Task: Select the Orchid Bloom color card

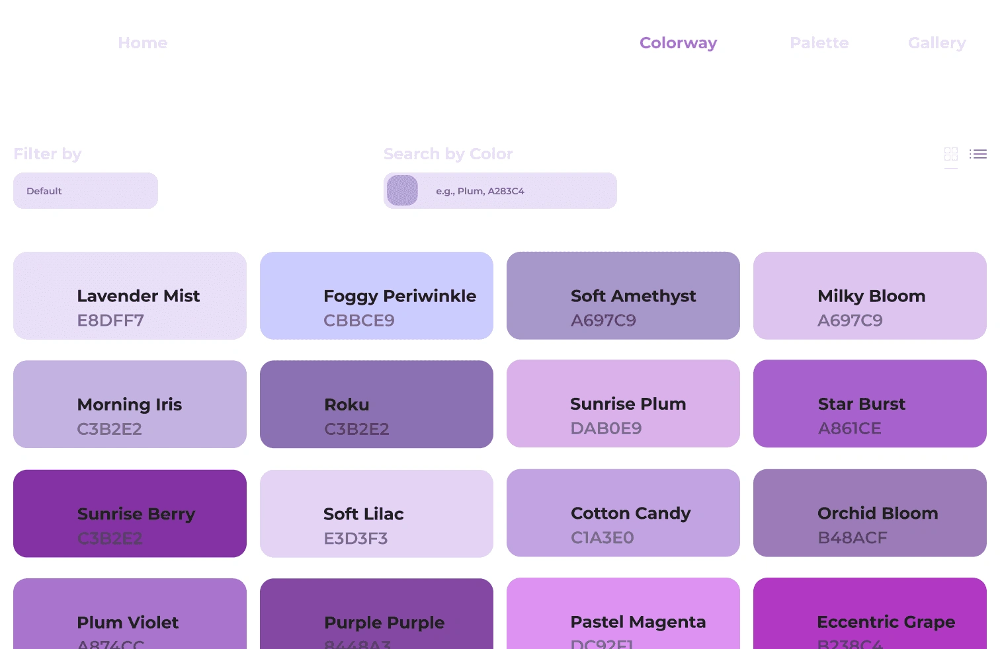Action: point(870,513)
